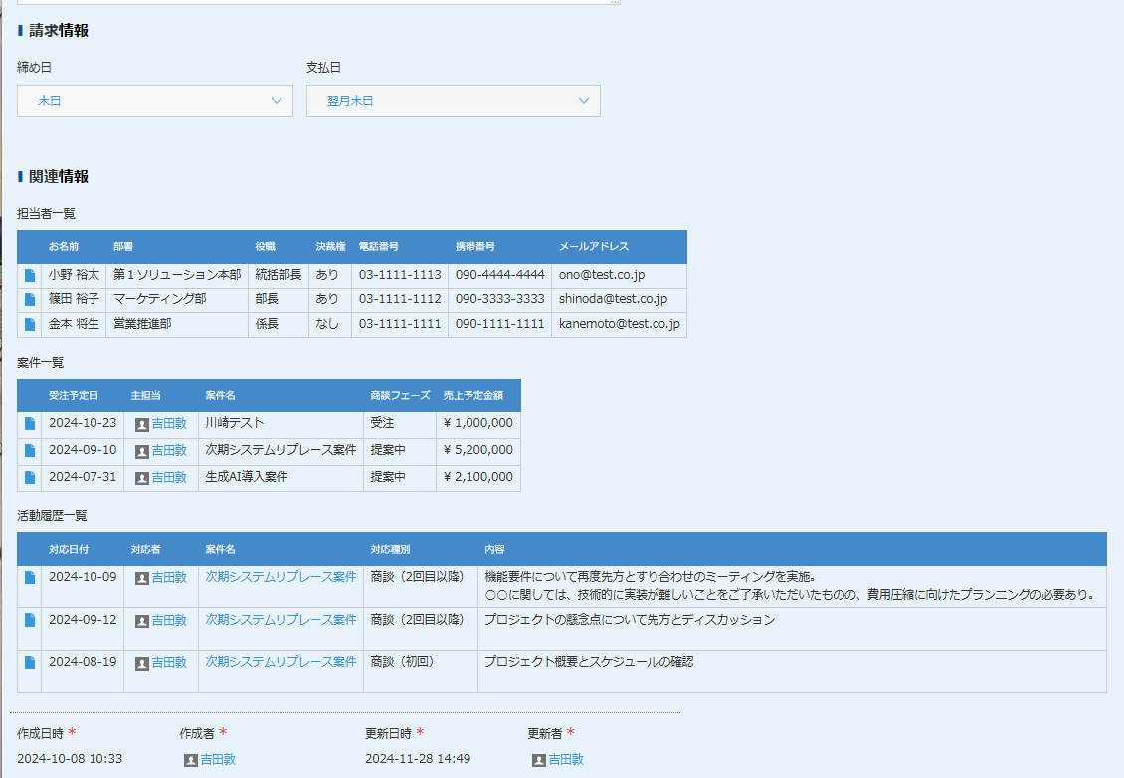Click the 内容 column header
This screenshot has height=778, width=1124.
coord(494,549)
